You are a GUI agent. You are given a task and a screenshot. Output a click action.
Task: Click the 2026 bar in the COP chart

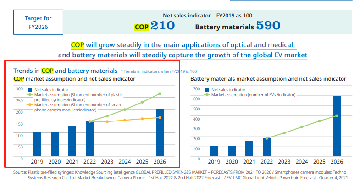click(x=160, y=132)
